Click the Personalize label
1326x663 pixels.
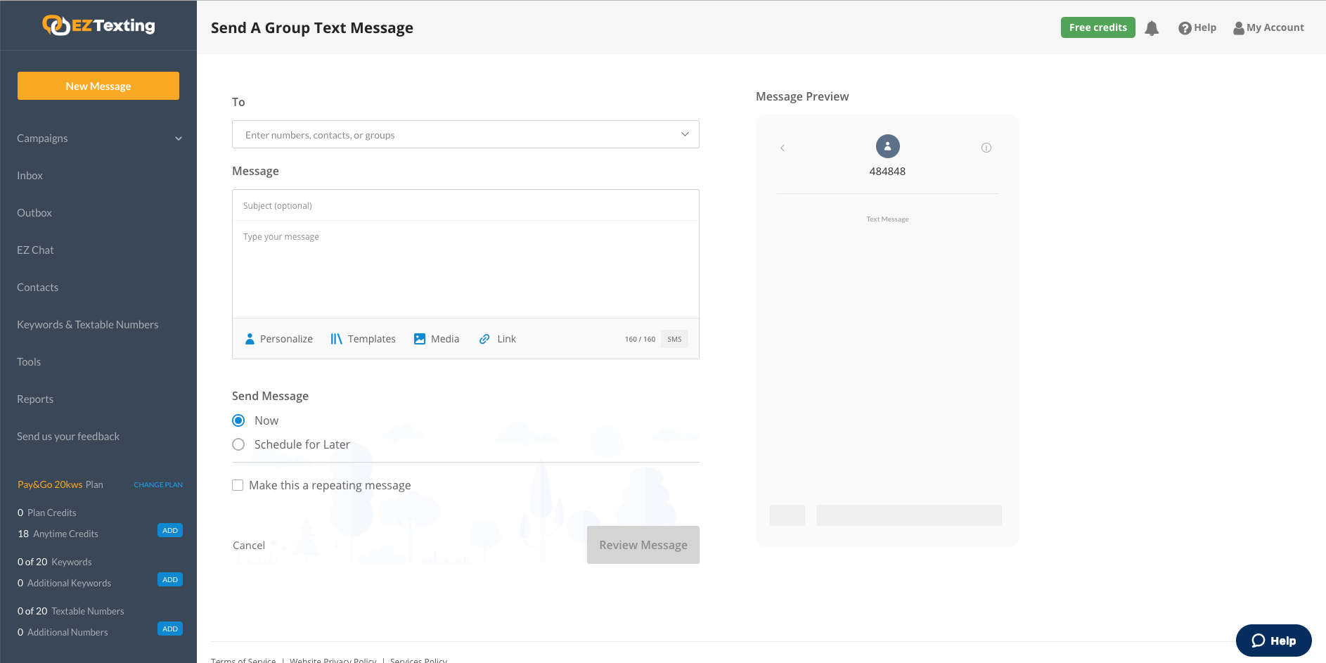tap(286, 339)
